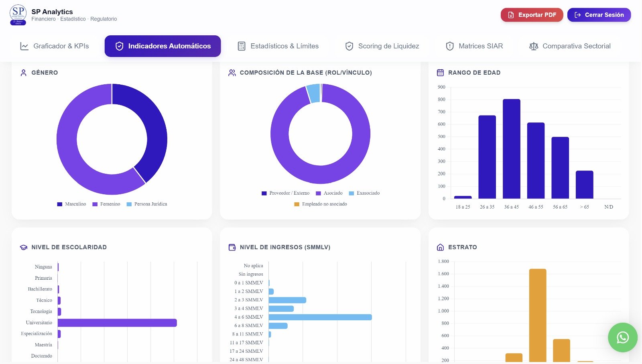Viewport: 642px width, 364px height.
Task: Click the calculator icon in Estadísticos & Límites tab
Action: coord(242,46)
